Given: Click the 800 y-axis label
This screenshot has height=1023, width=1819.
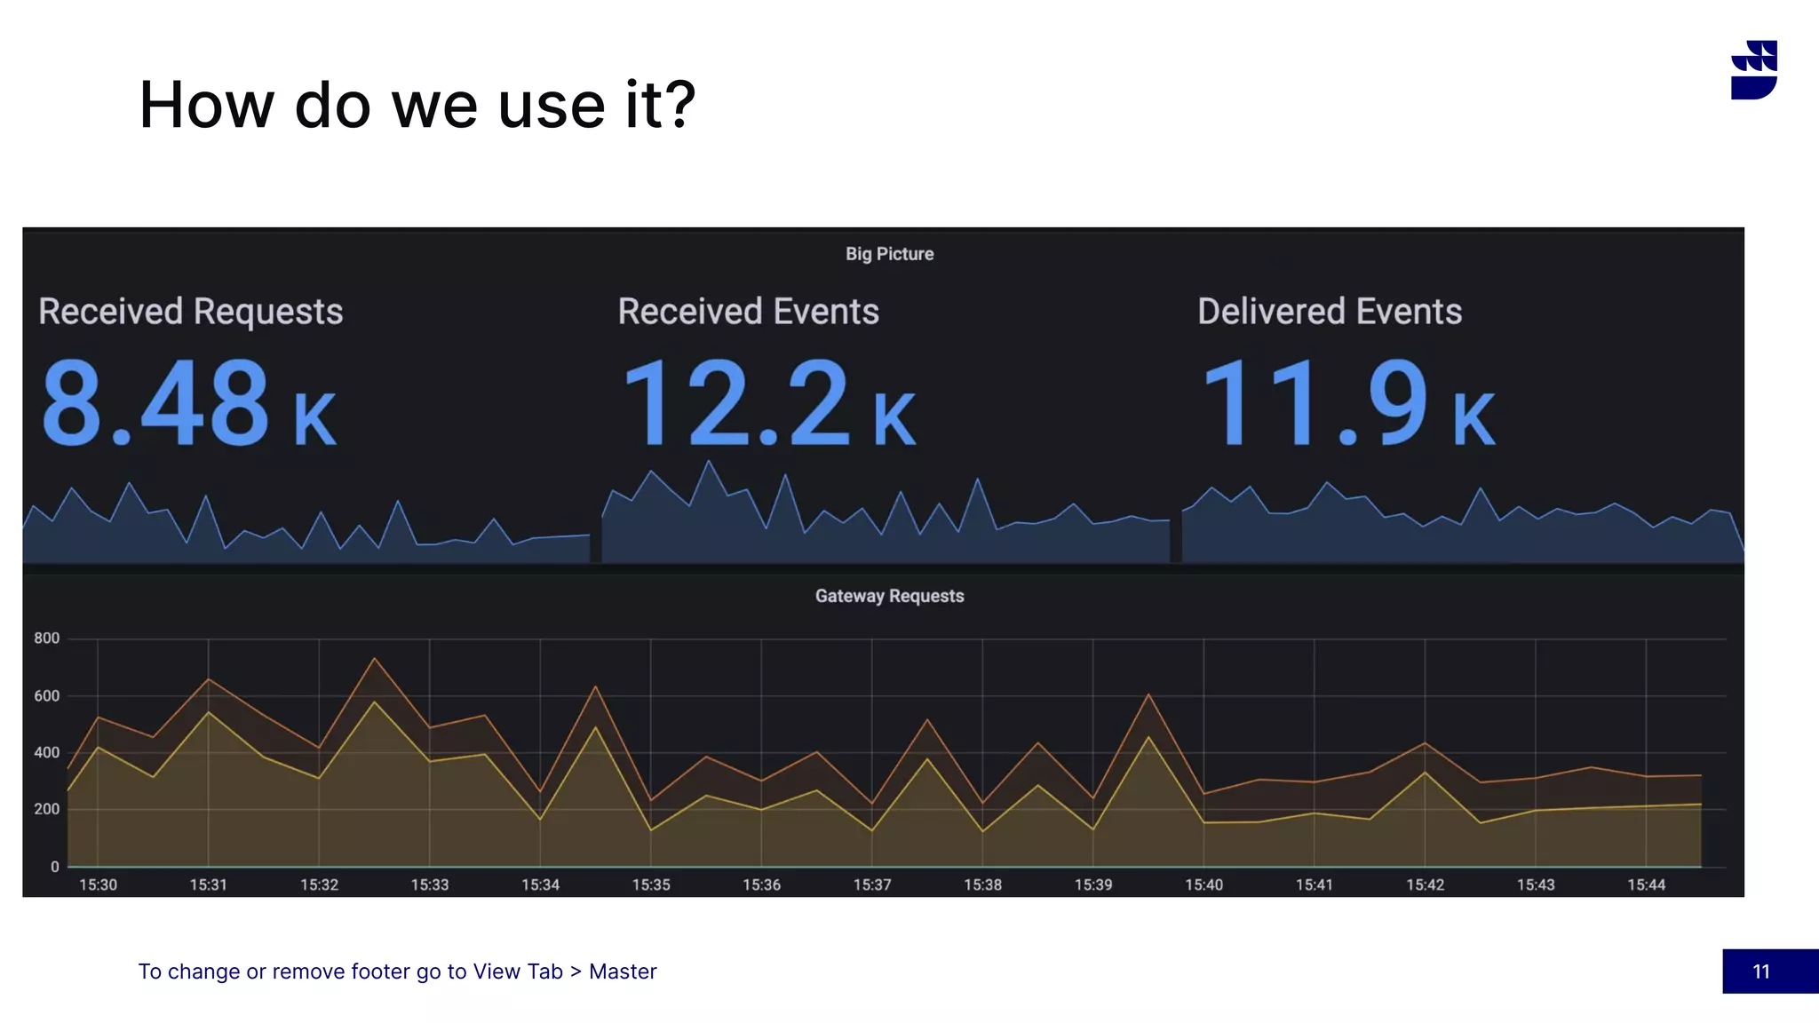Looking at the screenshot, I should click(x=46, y=638).
